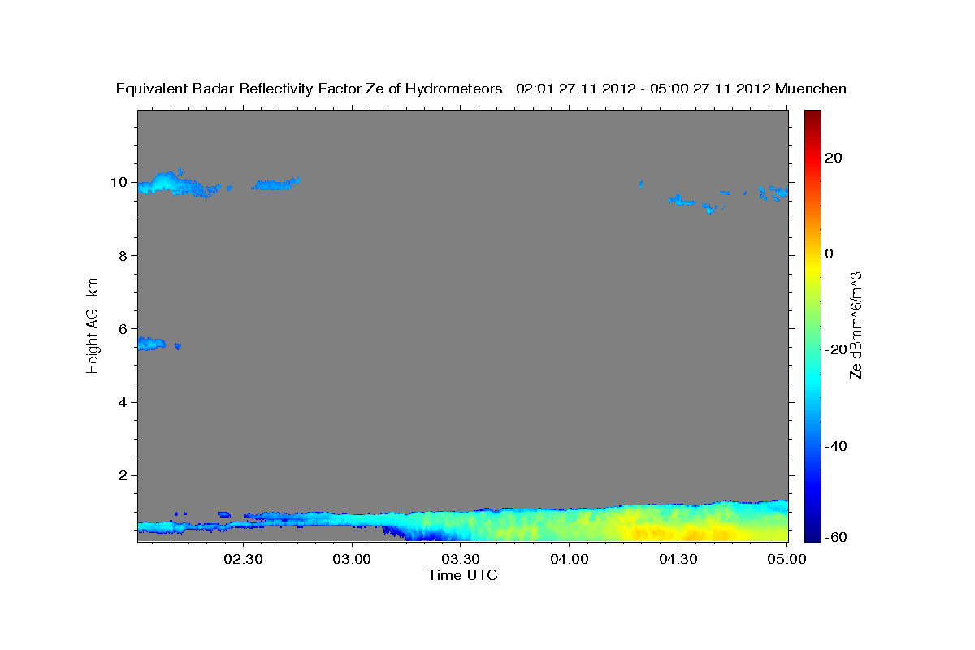
Task: Click the colorbar value '-40'
Action: pyautogui.click(x=835, y=445)
